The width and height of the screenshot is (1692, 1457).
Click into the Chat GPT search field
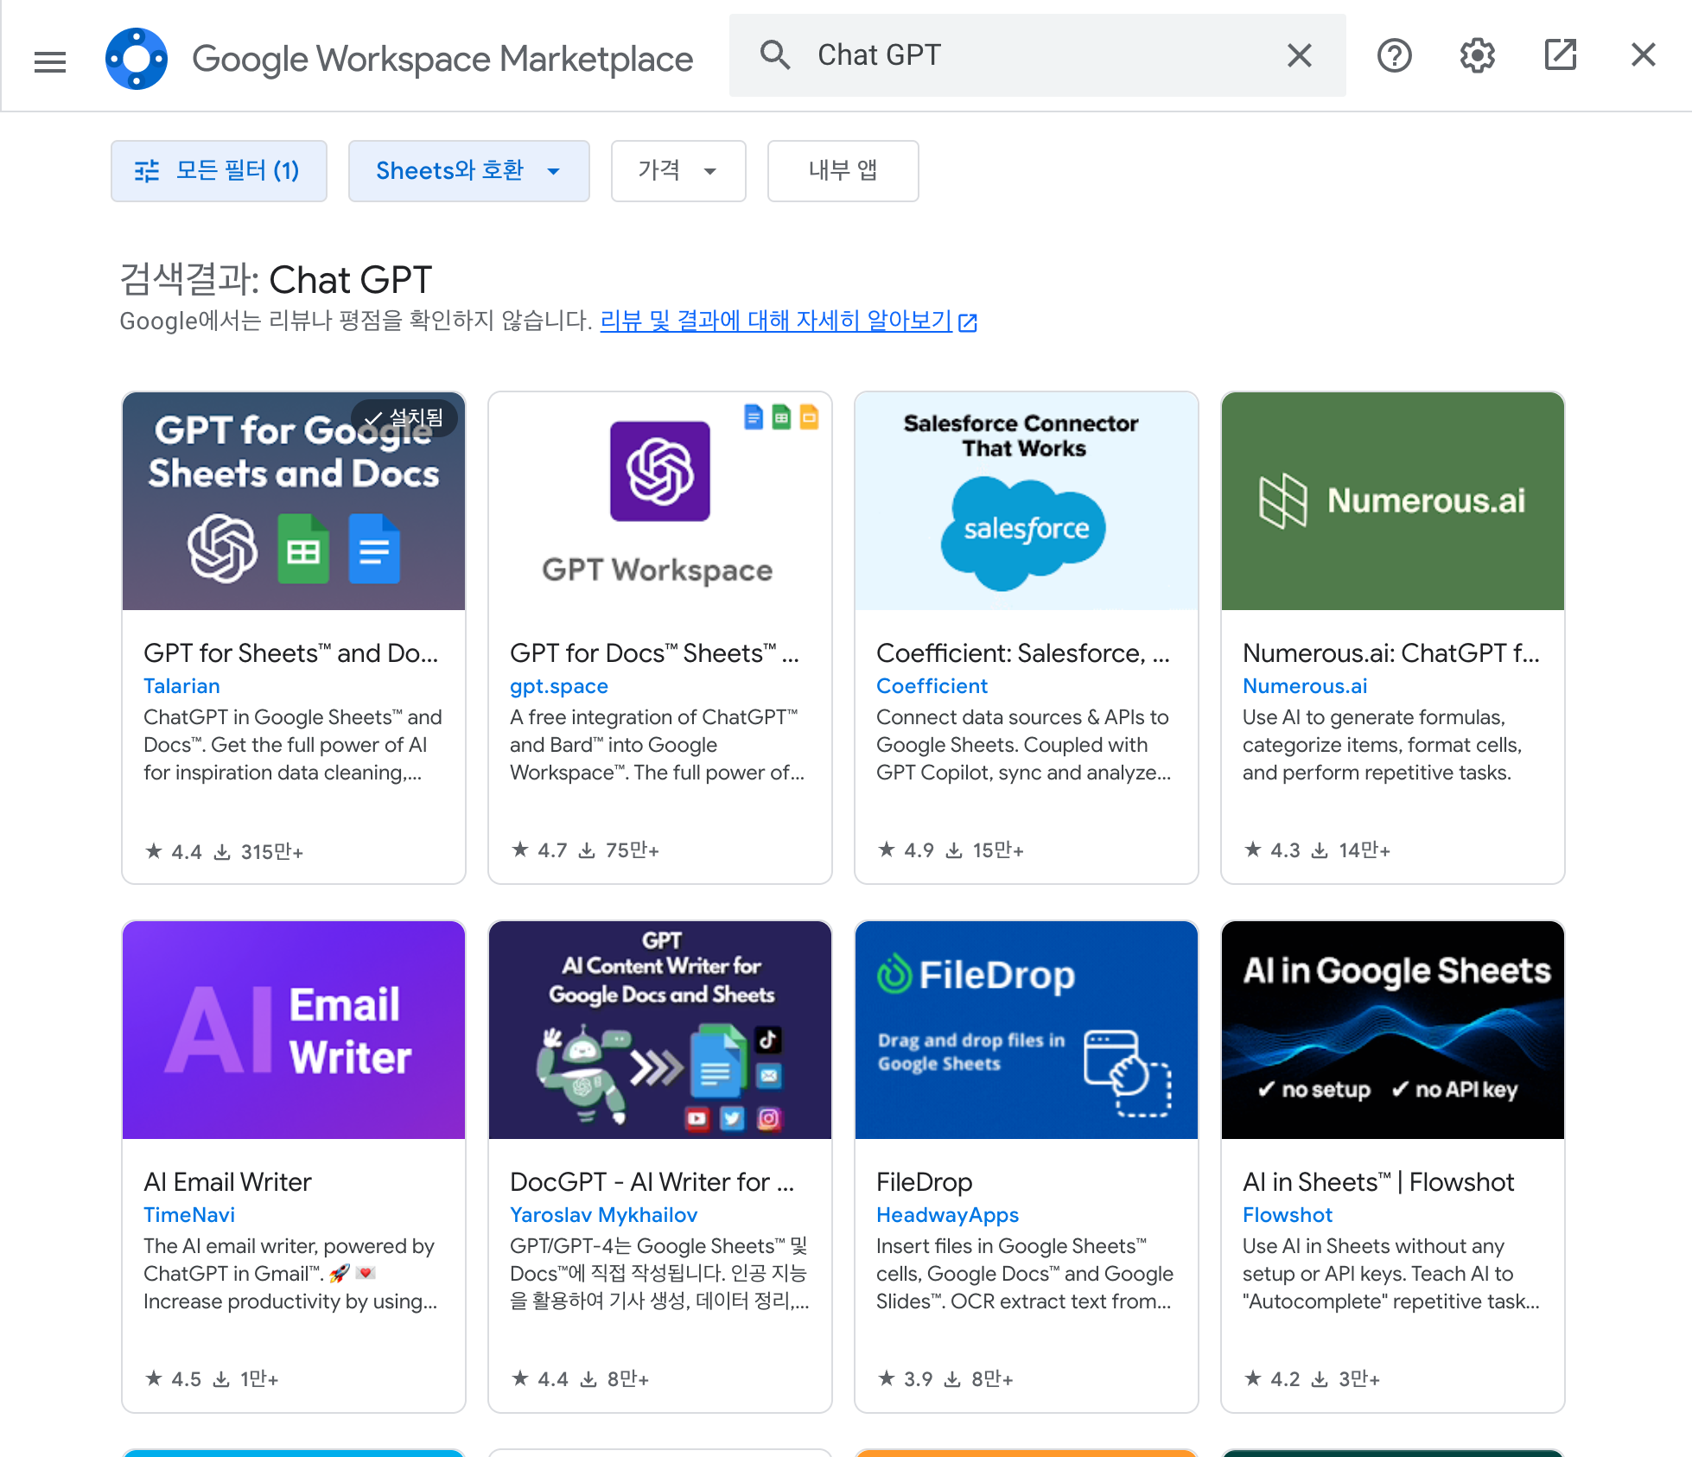tap(1037, 55)
